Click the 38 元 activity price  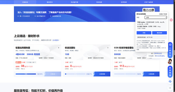23,66
